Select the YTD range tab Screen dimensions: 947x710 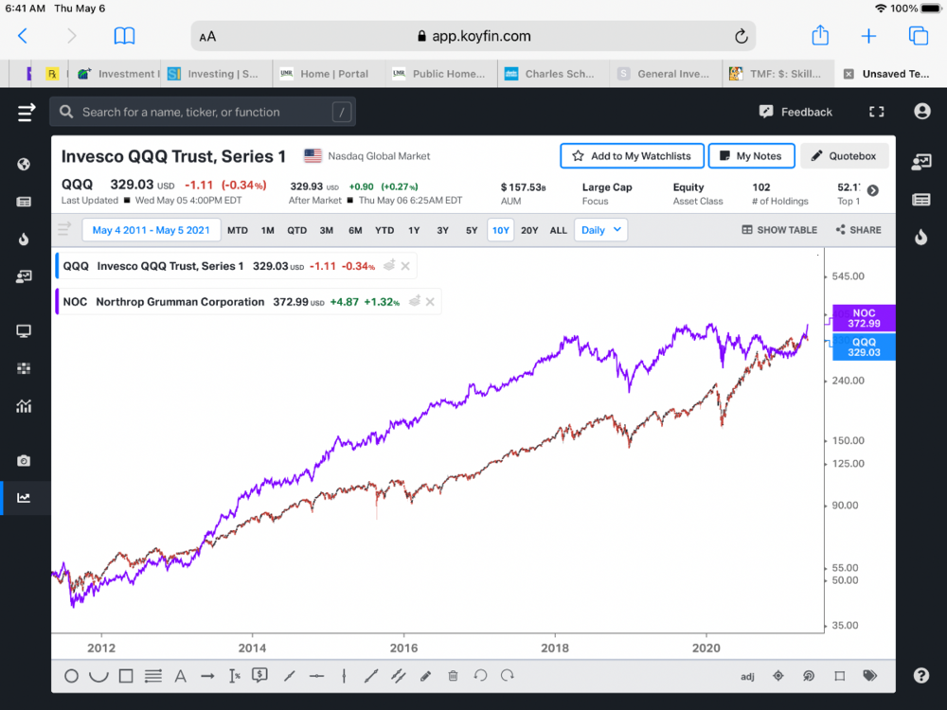point(384,230)
